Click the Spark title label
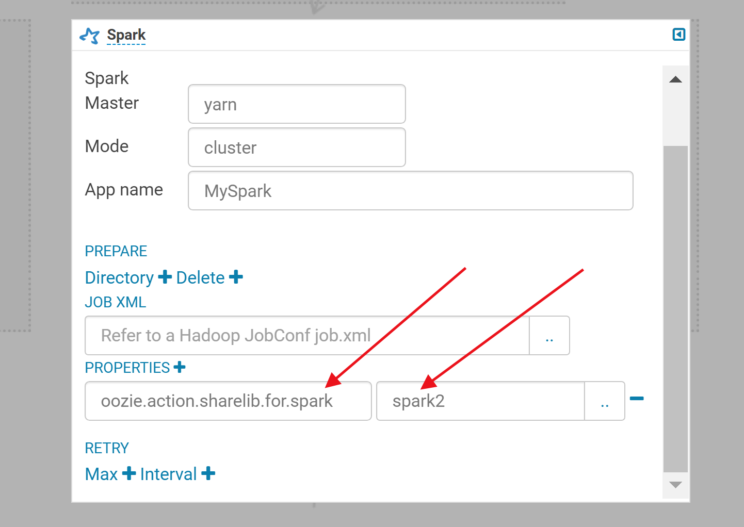 [126, 35]
